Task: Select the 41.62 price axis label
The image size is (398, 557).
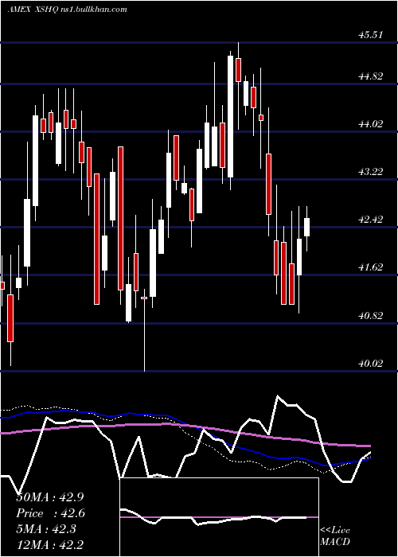Action: (x=371, y=267)
